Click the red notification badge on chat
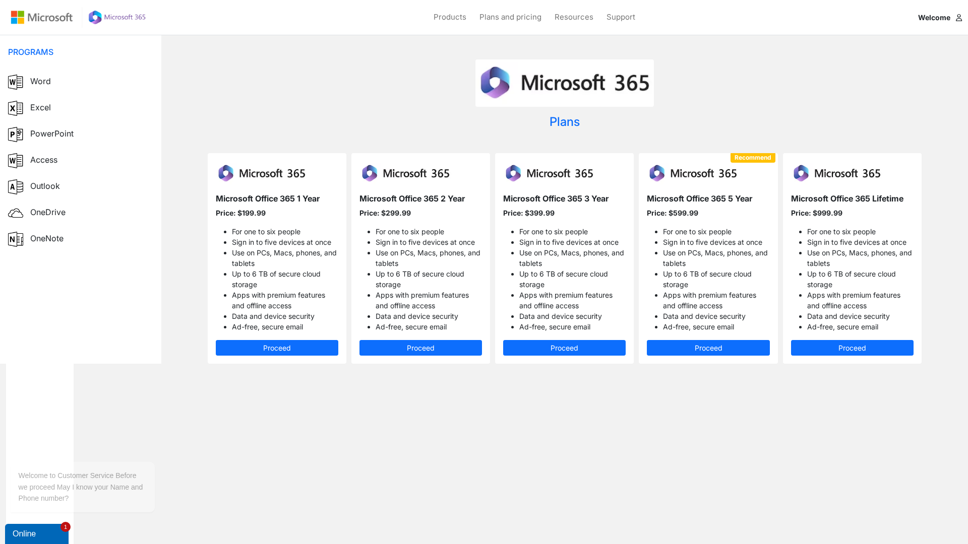Screen dimensions: 968x544 click(x=66, y=527)
